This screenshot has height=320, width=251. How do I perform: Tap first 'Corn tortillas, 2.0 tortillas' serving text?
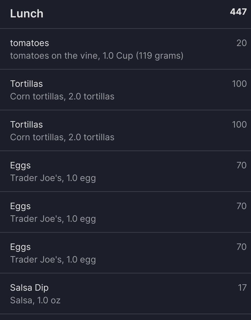62,96
